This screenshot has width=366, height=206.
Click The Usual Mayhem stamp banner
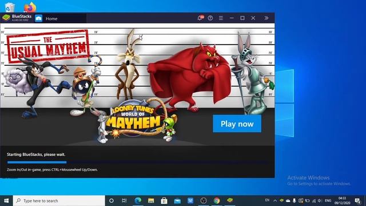(x=48, y=46)
